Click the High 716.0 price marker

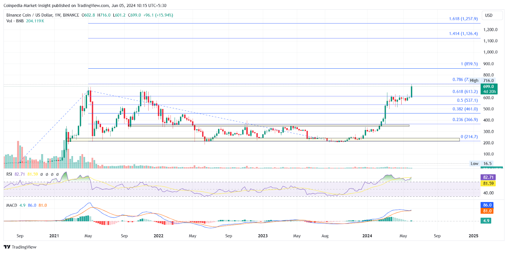click(x=482, y=81)
